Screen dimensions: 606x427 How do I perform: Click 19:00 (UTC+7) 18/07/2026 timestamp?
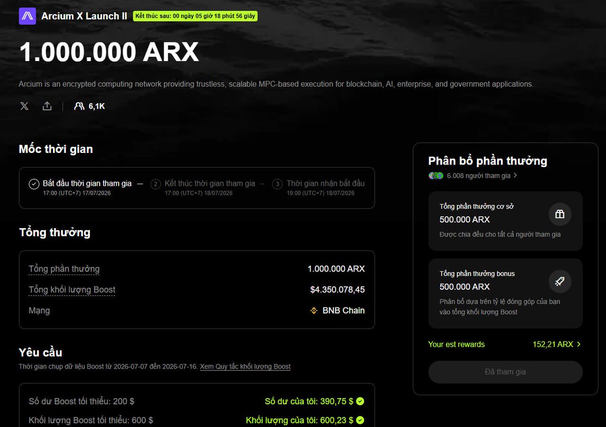pyautogui.click(x=321, y=193)
